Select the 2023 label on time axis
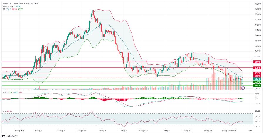 (x=250, y=131)
